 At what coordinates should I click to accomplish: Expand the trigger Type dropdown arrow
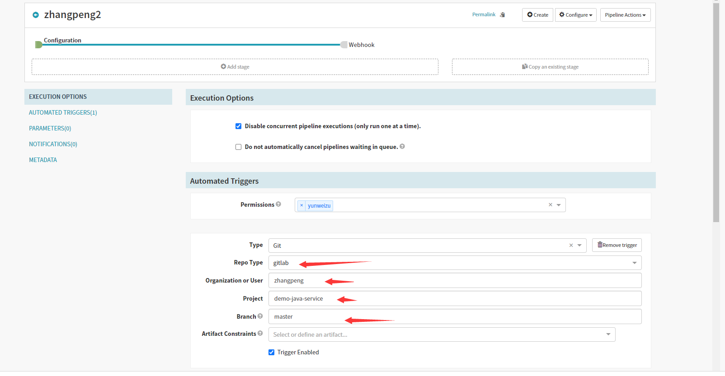(579, 246)
